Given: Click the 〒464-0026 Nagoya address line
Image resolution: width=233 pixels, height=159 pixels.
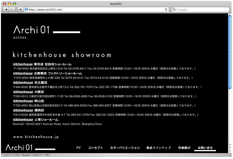Looking at the screenshot, I should (107, 87).
